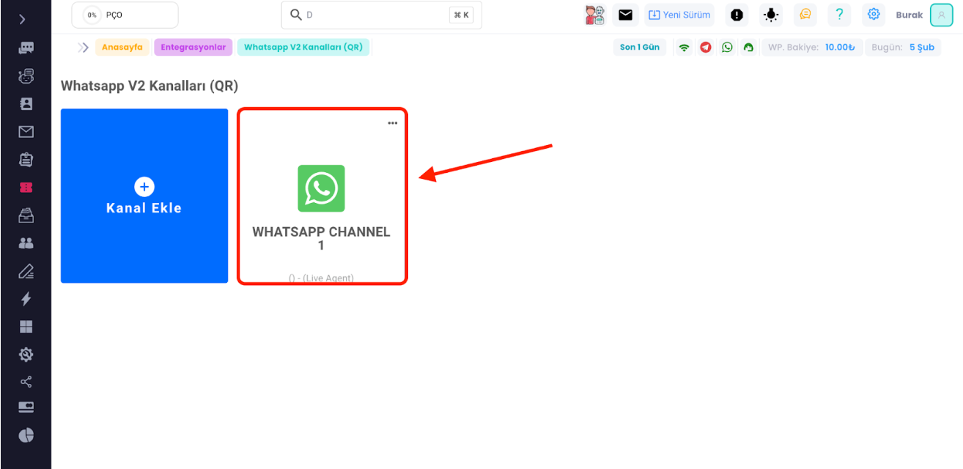Viewport: 963px width, 469px height.
Task: Open the Son 1 Gün date range selector
Action: [x=640, y=48]
